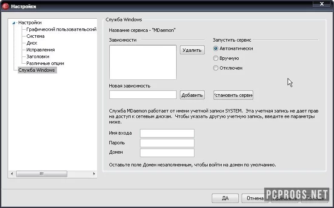
Task: Choose Автоматически service start option
Action: point(233,48)
